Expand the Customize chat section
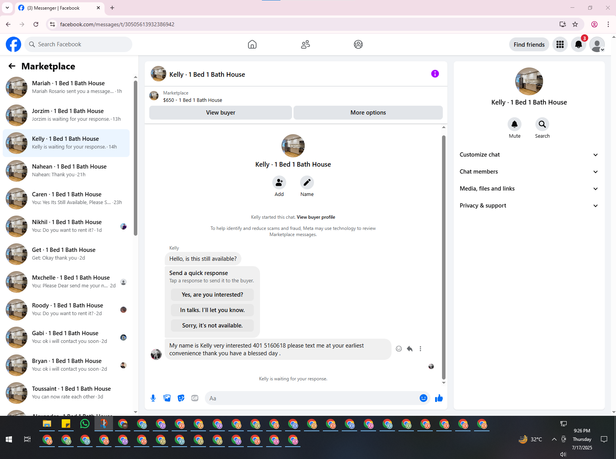This screenshot has width=616, height=459. 529,155
